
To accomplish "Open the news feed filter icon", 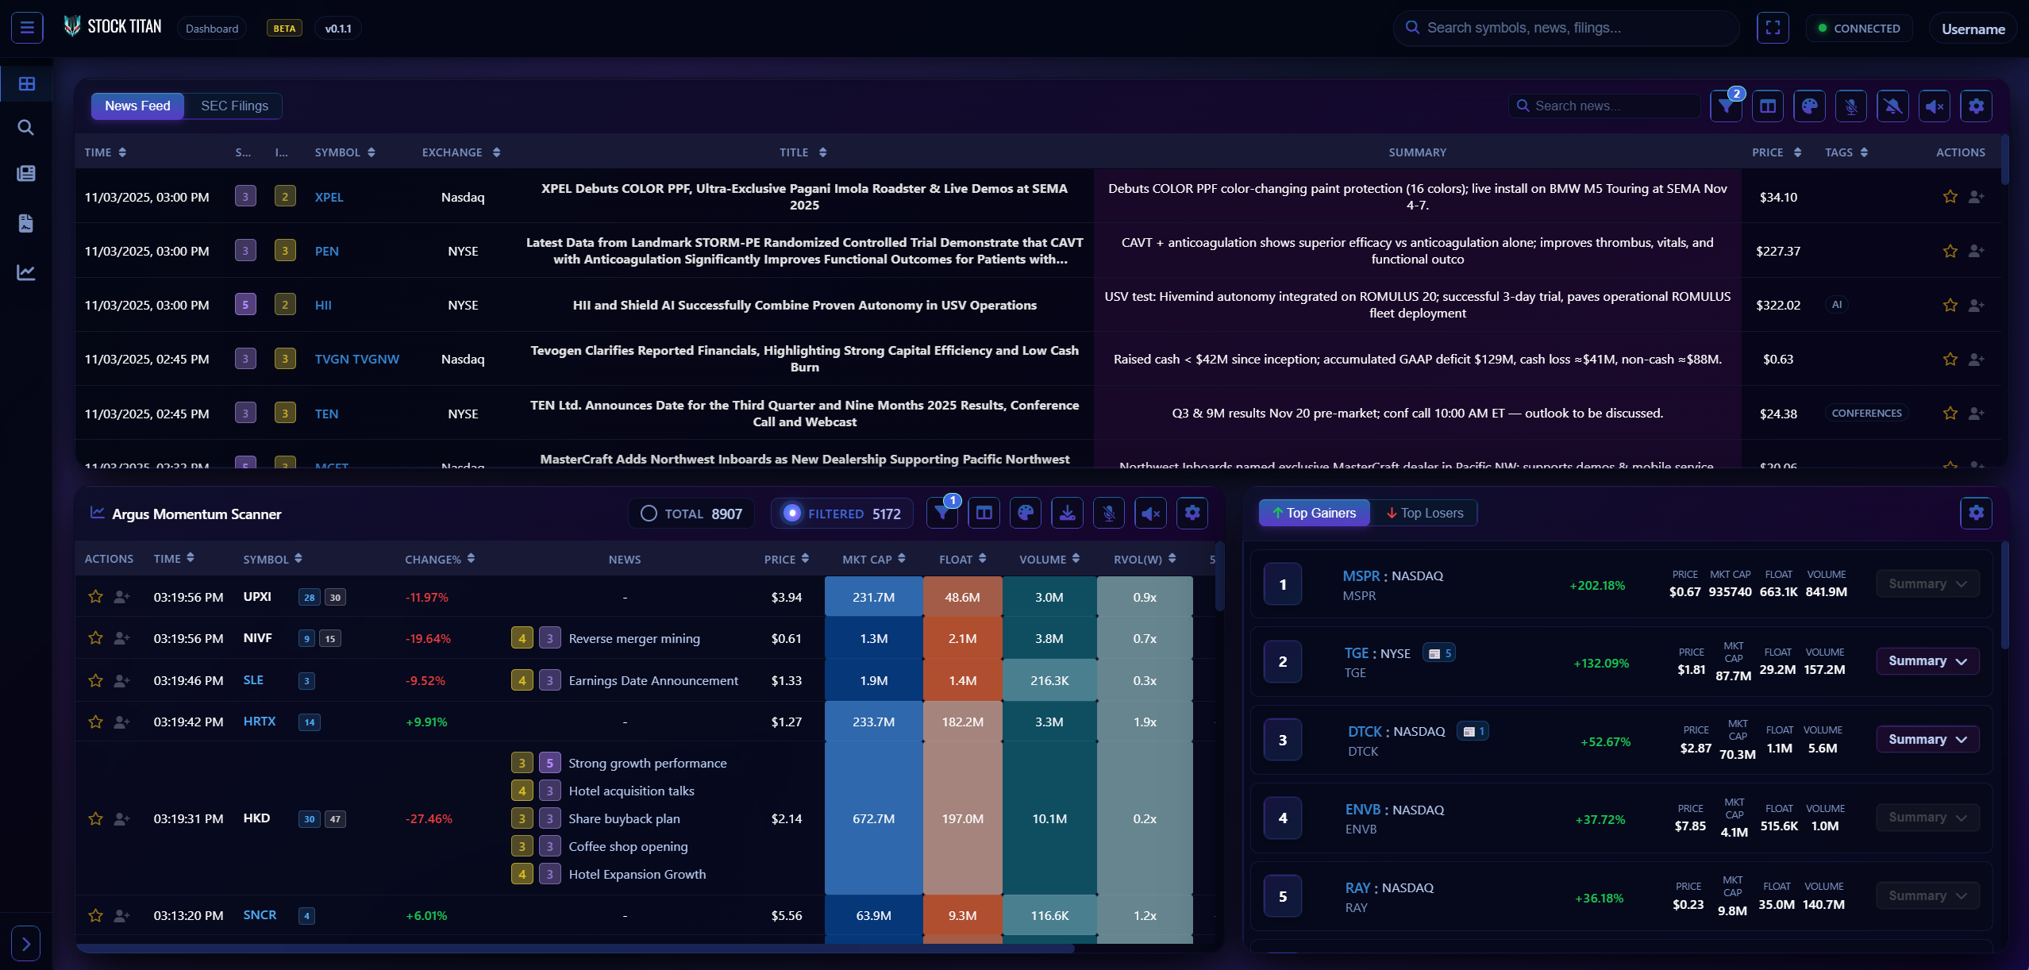I will [1726, 106].
